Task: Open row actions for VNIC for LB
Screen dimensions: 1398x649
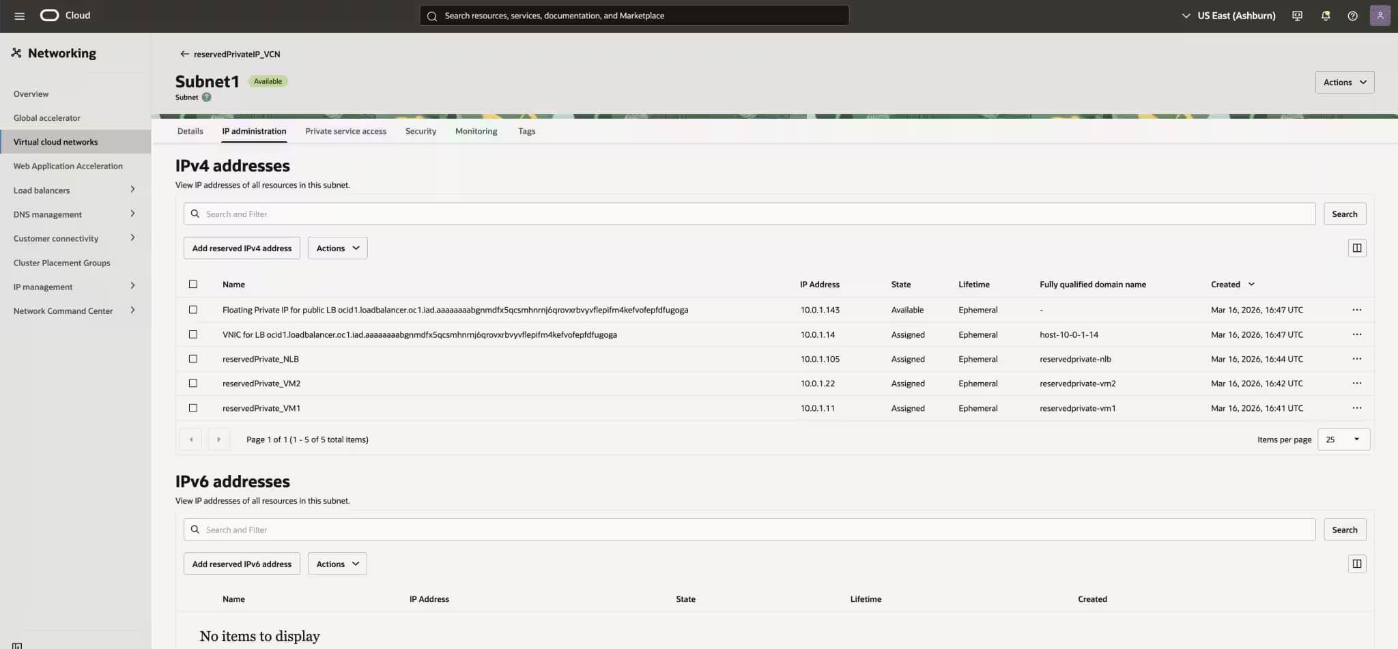Action: [x=1356, y=334]
